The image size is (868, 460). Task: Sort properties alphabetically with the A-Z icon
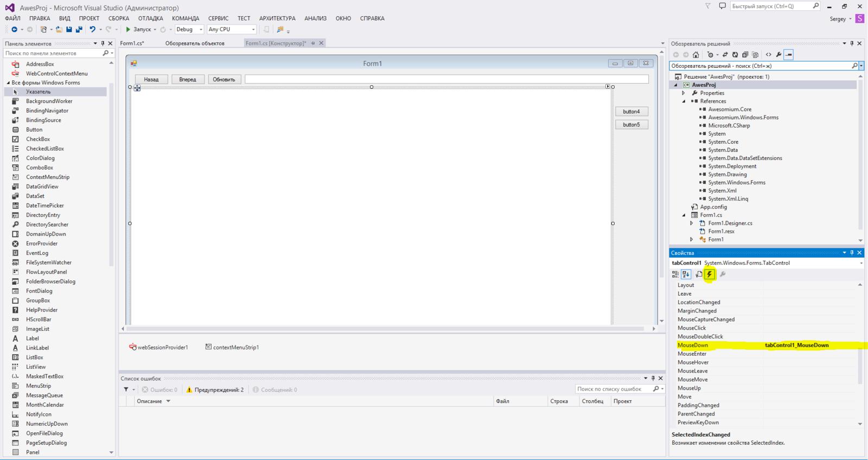pyautogui.click(x=686, y=274)
